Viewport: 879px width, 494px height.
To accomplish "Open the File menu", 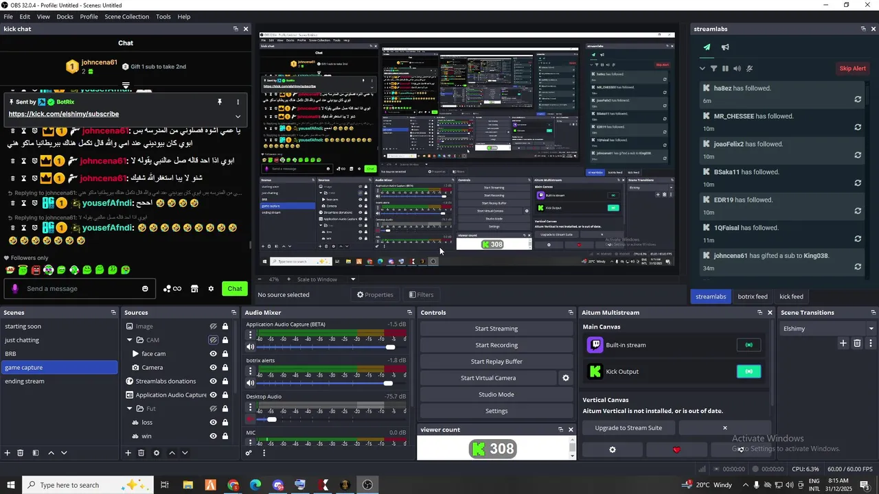I will (8, 16).
